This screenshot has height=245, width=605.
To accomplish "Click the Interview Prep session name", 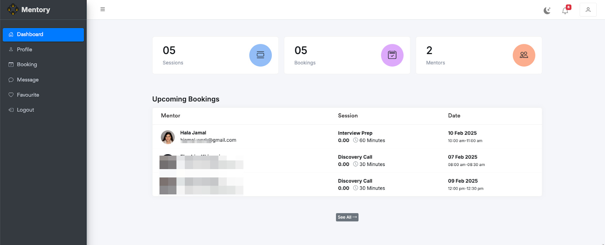I will (x=355, y=133).
